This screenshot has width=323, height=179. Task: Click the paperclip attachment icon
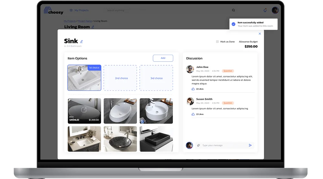coord(198,145)
